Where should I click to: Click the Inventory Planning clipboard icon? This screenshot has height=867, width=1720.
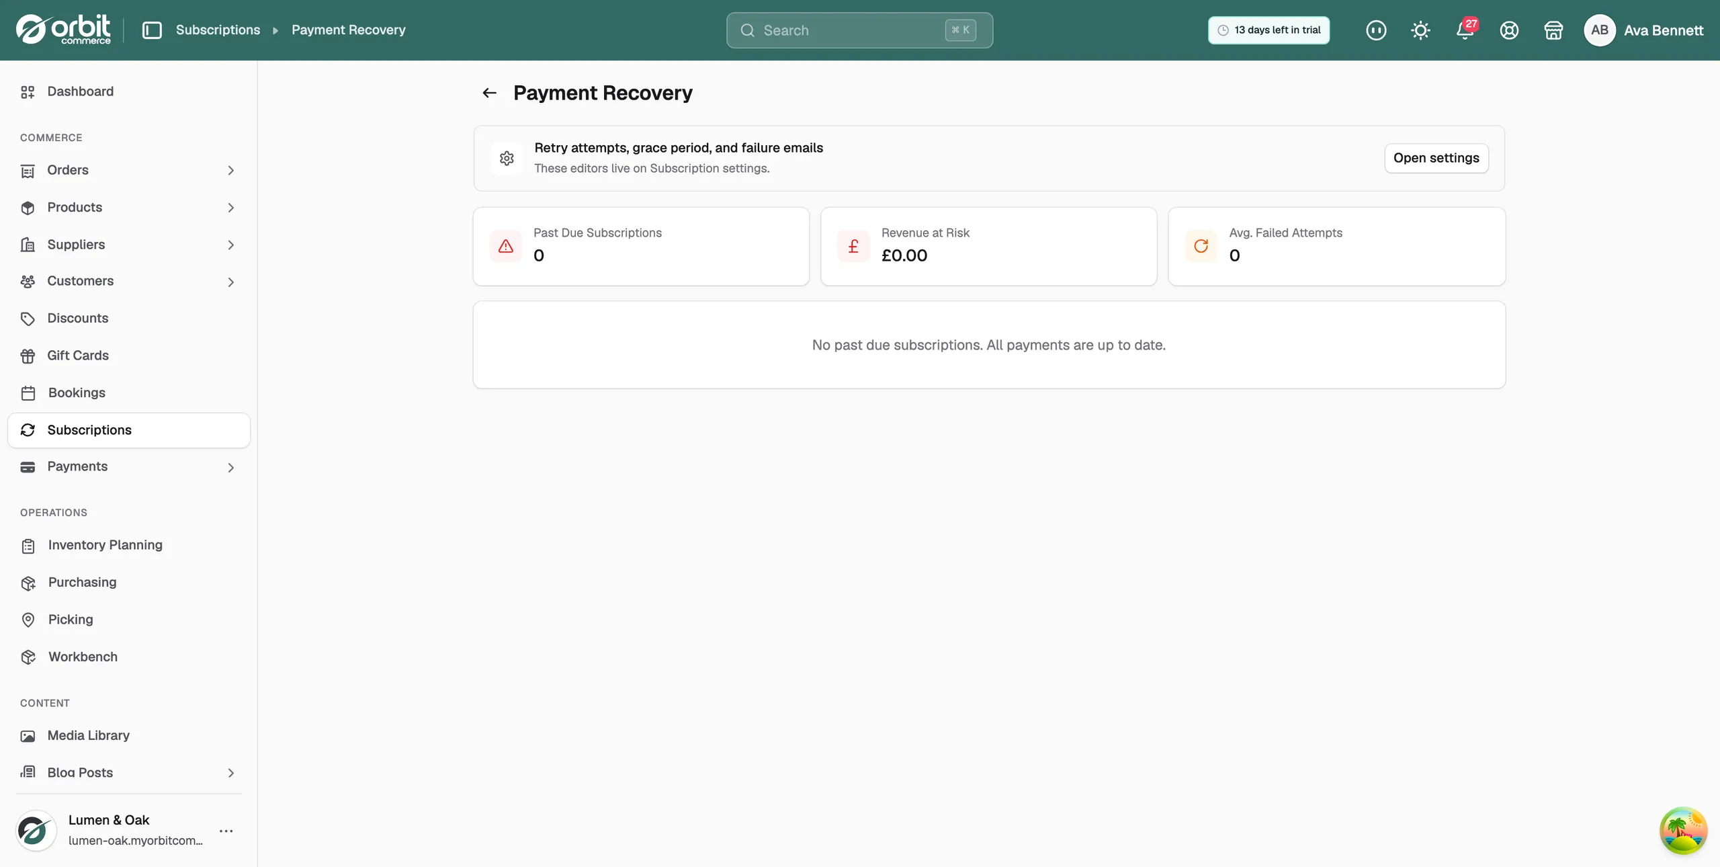(x=28, y=546)
